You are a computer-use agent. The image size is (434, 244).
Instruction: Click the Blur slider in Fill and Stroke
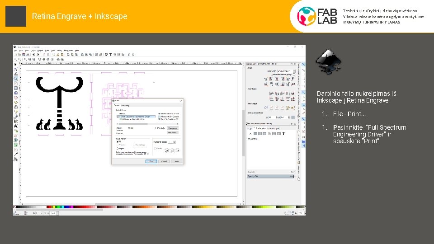tap(271, 172)
